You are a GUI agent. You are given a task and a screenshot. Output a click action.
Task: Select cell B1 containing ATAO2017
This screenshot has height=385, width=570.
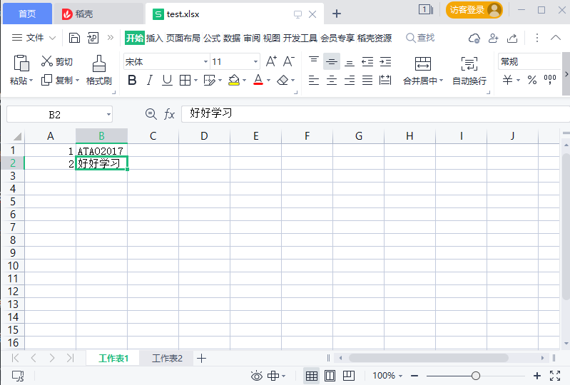pos(101,151)
